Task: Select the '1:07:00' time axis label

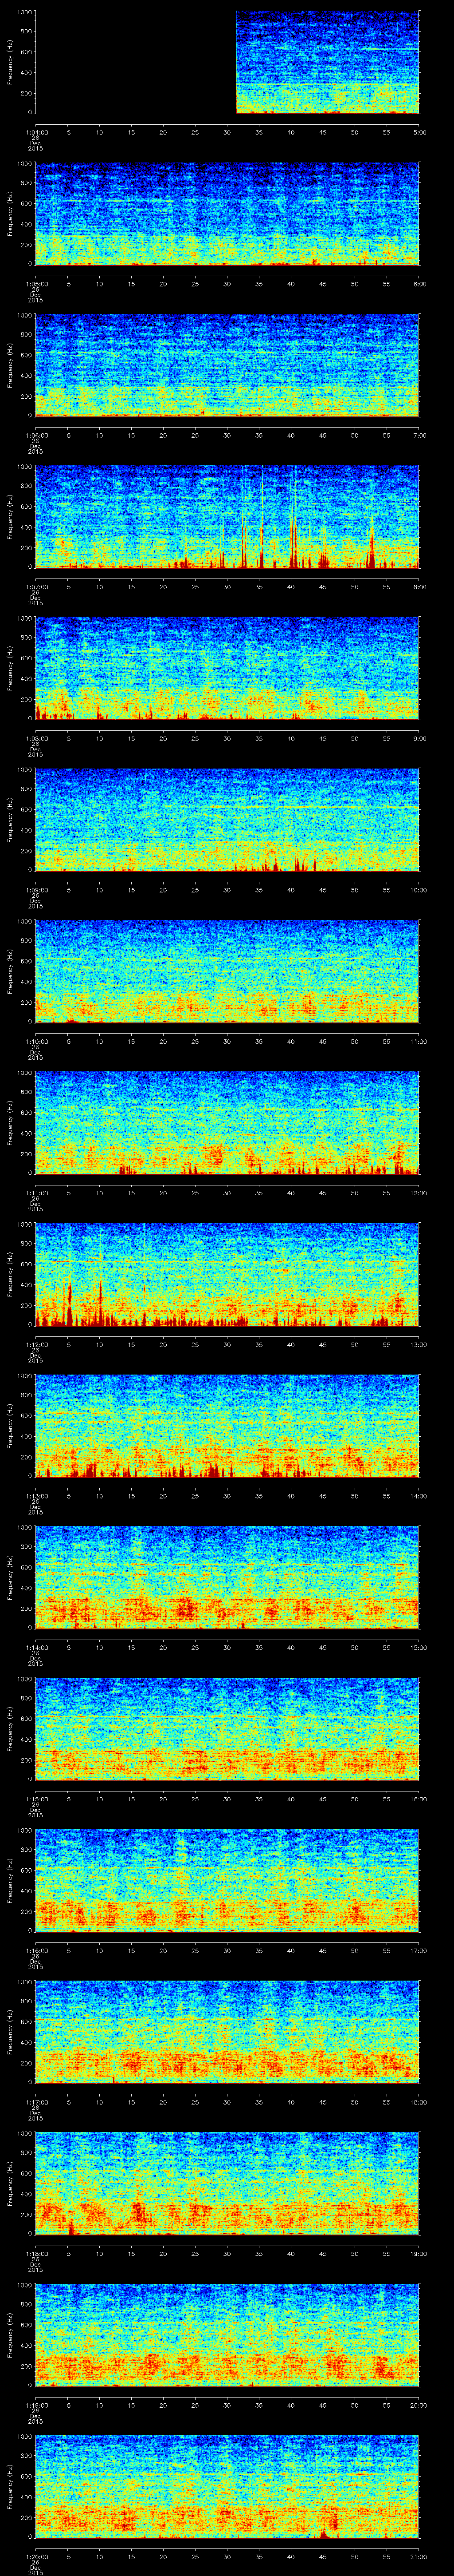Action: (36, 586)
